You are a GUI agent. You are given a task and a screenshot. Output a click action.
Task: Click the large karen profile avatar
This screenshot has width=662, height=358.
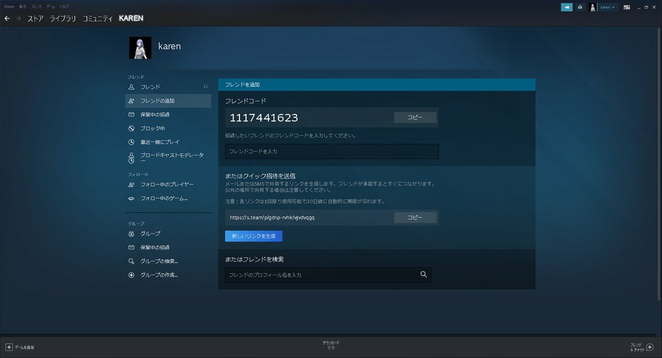coord(140,48)
